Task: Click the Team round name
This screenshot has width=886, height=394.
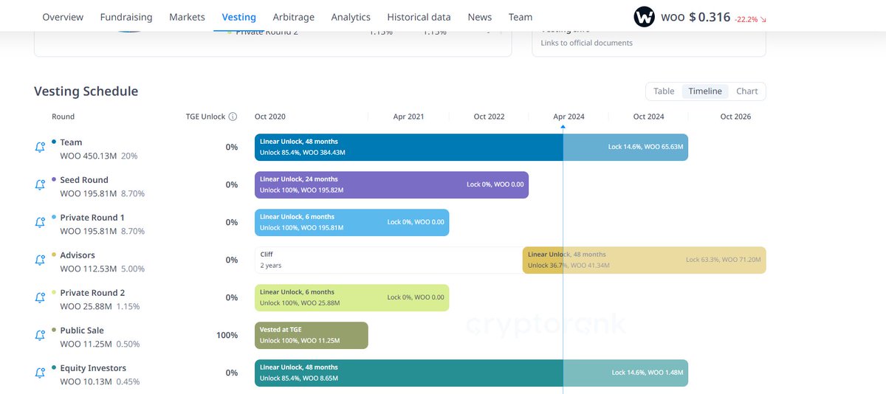Action: [72, 142]
